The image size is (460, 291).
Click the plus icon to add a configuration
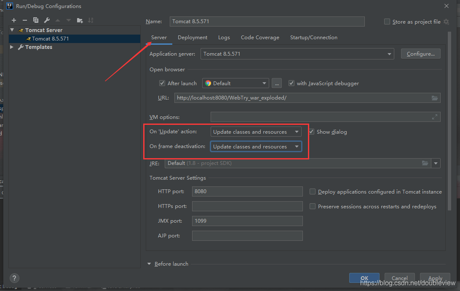[x=14, y=20]
